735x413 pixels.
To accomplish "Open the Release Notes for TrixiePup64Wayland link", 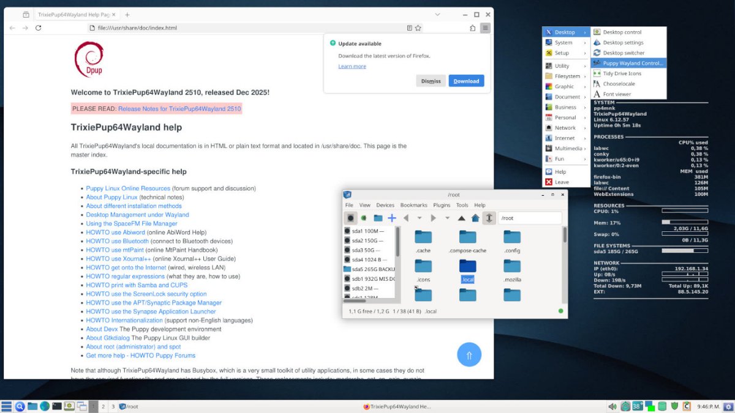I will (x=179, y=109).
